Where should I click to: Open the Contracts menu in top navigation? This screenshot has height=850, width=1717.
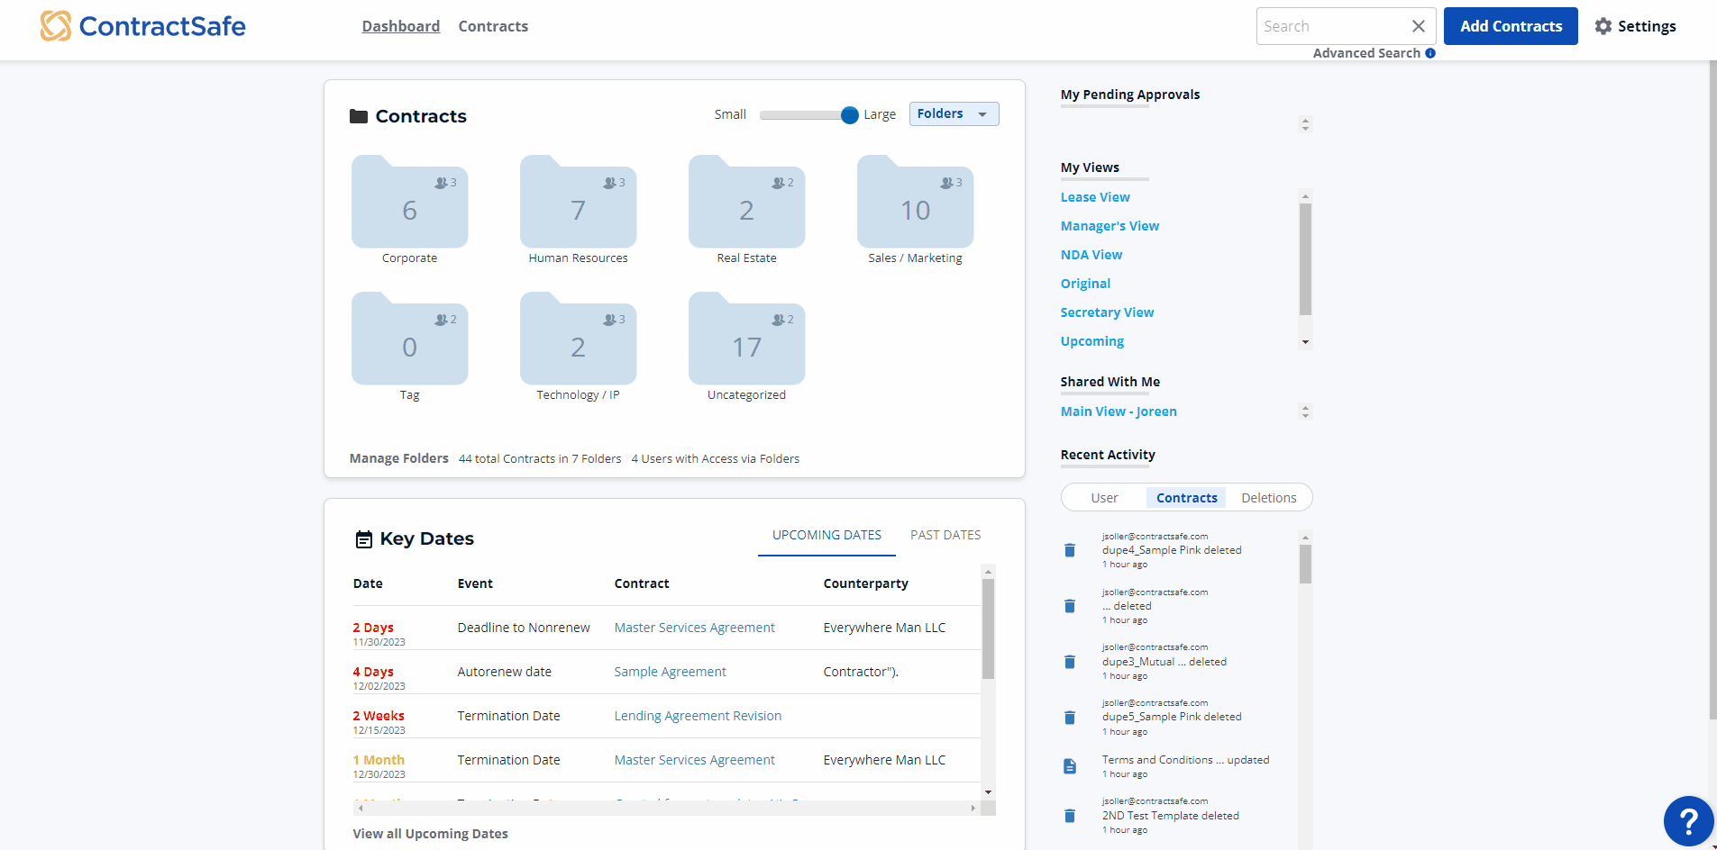point(493,26)
